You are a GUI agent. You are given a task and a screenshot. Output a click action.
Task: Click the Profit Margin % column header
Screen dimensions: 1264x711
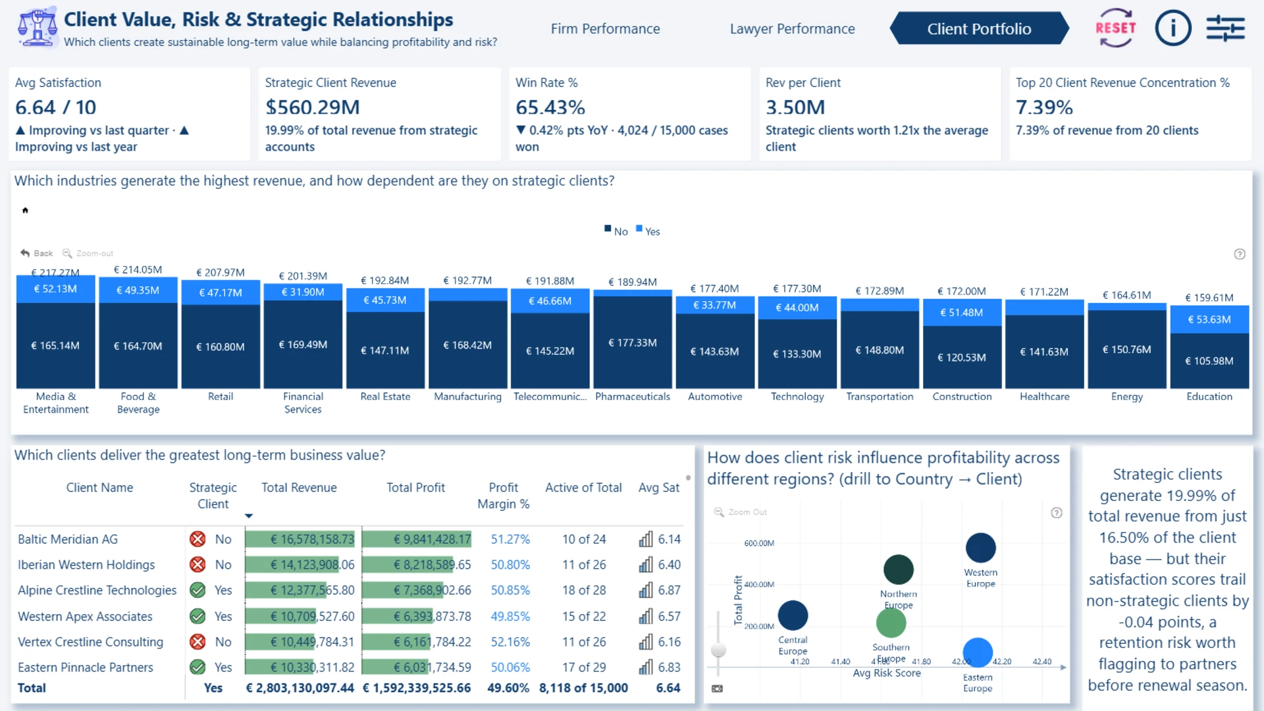(x=503, y=496)
